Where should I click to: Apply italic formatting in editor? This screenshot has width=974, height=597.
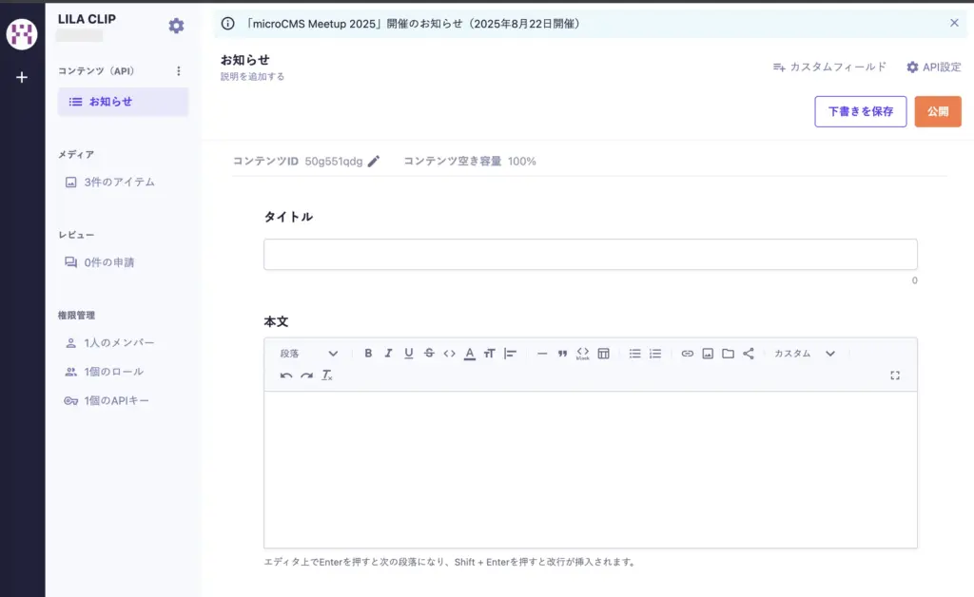pyautogui.click(x=388, y=353)
